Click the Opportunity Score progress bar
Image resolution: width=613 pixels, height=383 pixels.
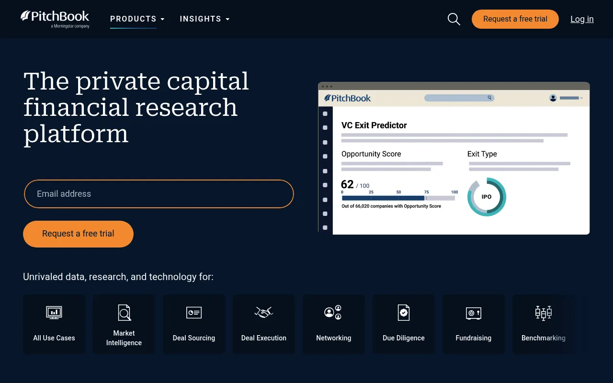pos(398,198)
